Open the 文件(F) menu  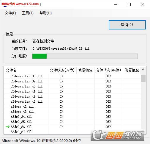(x=10, y=13)
